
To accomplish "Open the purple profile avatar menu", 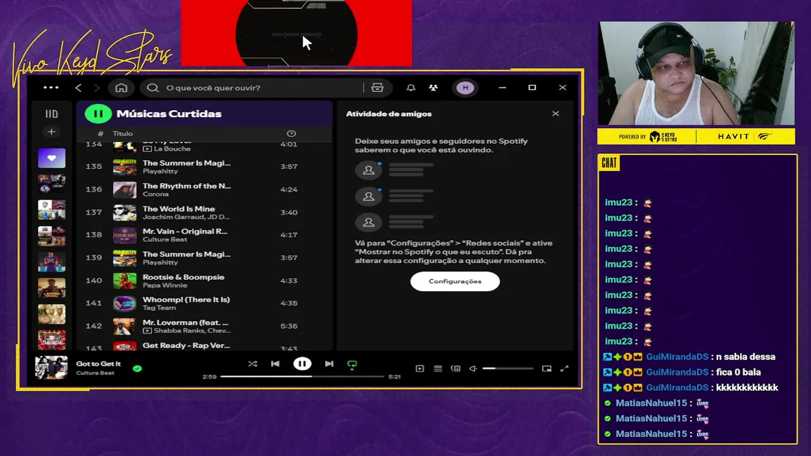I will (466, 87).
